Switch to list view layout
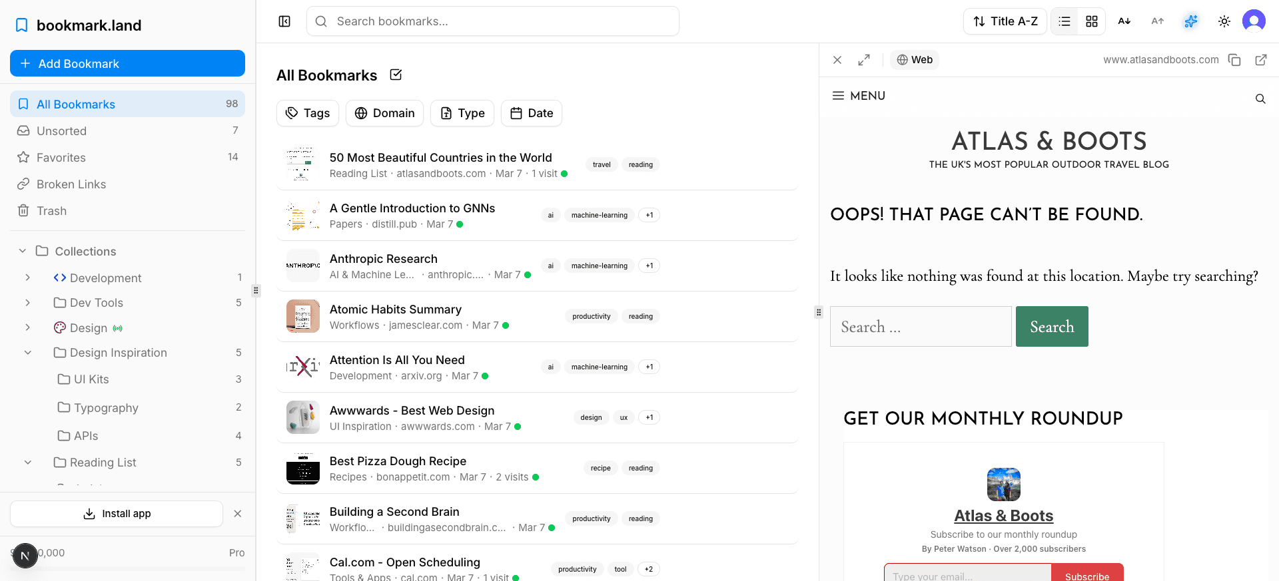1279x581 pixels. (1065, 21)
